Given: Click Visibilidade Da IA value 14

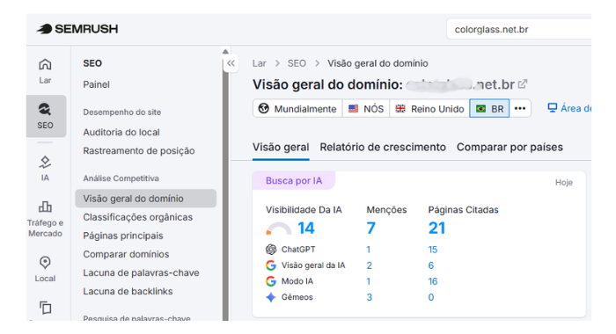Looking at the screenshot, I should click(x=306, y=228).
